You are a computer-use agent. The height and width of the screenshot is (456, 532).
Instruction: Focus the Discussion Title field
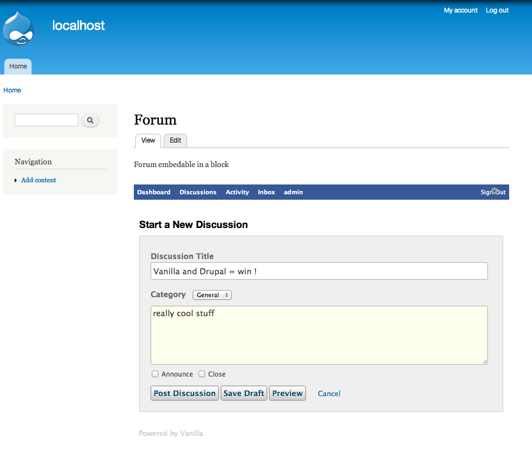point(319,271)
